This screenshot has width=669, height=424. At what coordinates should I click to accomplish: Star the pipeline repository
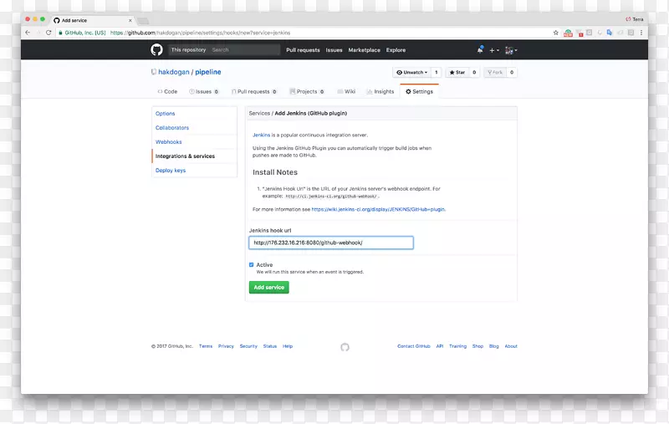457,73
